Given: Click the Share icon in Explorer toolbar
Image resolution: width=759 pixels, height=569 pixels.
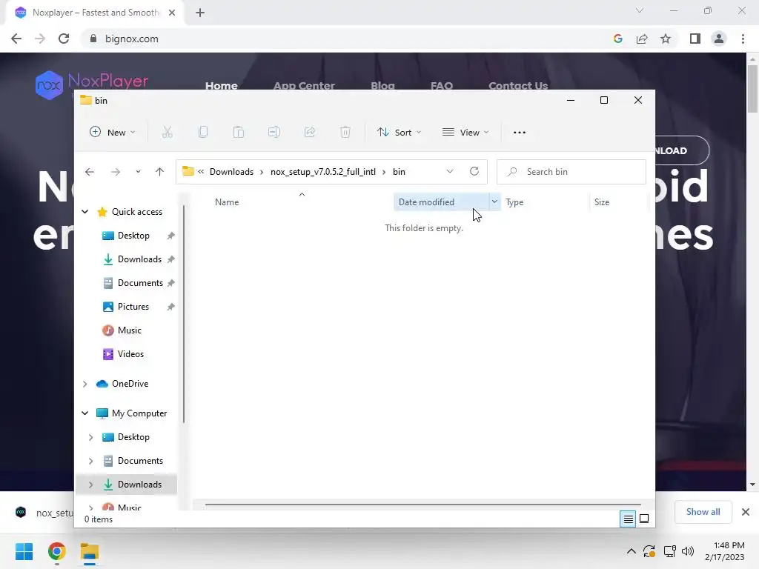Looking at the screenshot, I should click(x=310, y=132).
